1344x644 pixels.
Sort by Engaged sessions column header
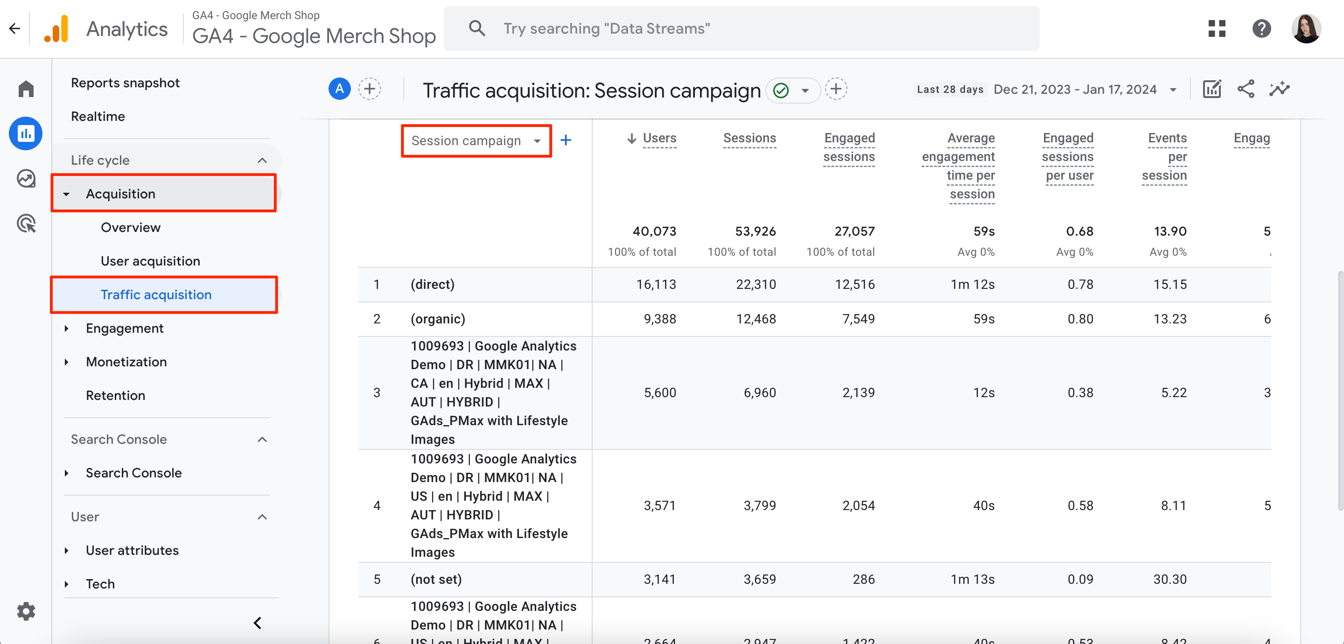click(x=849, y=147)
